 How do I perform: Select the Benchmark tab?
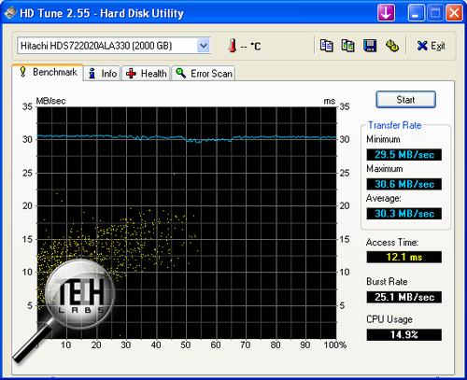click(x=48, y=72)
